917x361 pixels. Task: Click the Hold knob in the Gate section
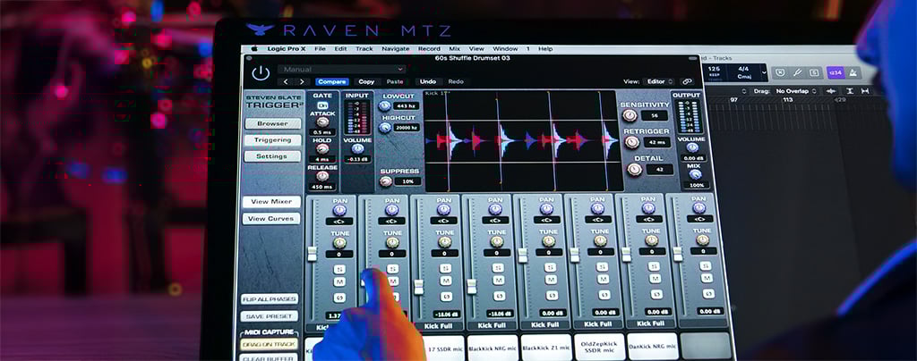[322, 148]
